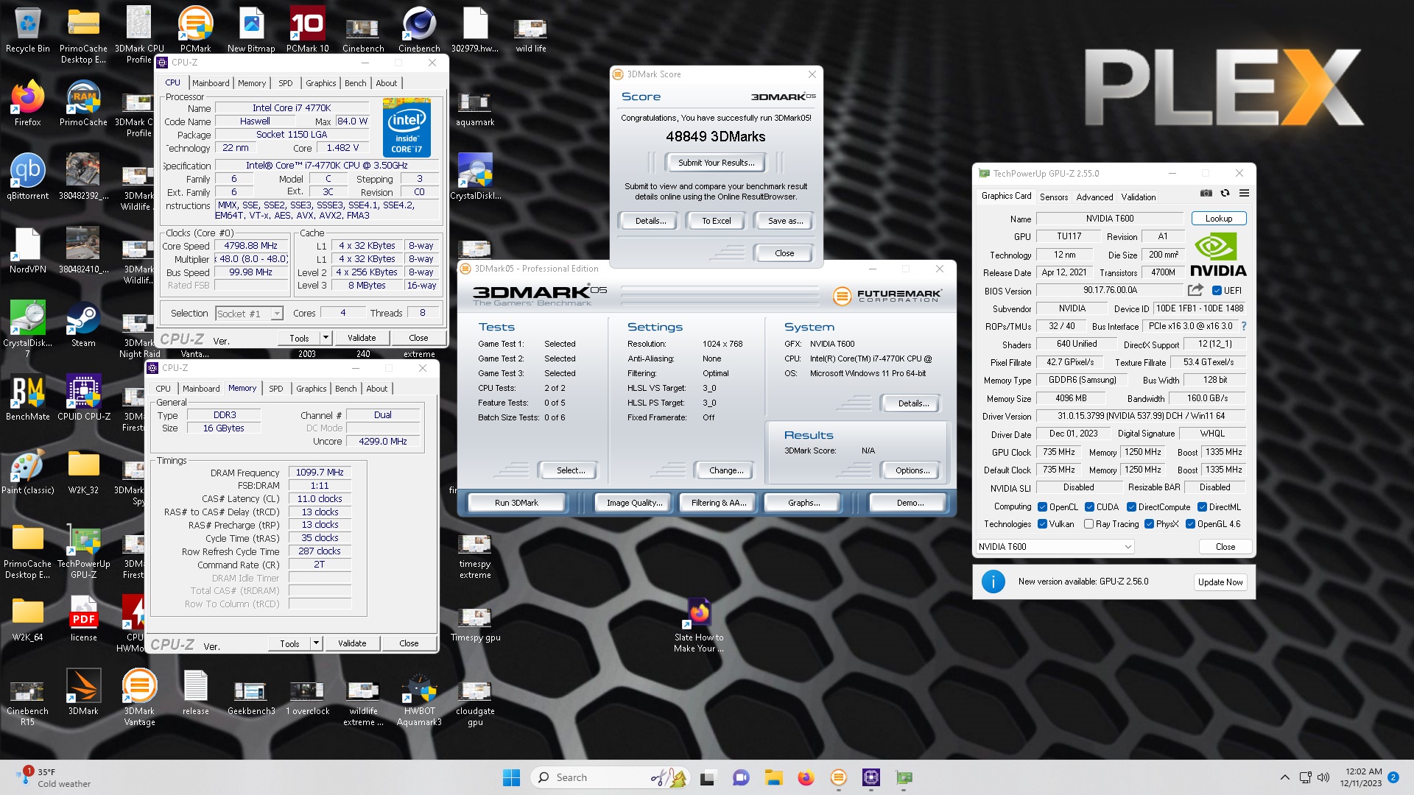Click Submit Your Results button
1414x795 pixels.
tap(716, 163)
